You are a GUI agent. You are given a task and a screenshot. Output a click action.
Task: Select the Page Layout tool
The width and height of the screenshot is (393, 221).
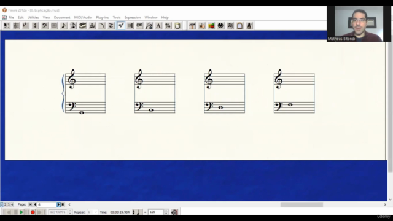177,26
